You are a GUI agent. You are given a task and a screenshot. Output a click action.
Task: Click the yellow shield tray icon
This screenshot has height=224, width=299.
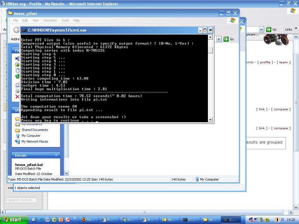267,220
